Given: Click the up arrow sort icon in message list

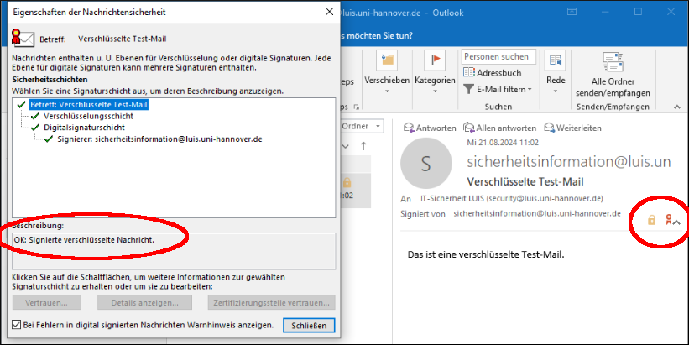Looking at the screenshot, I should [x=363, y=146].
